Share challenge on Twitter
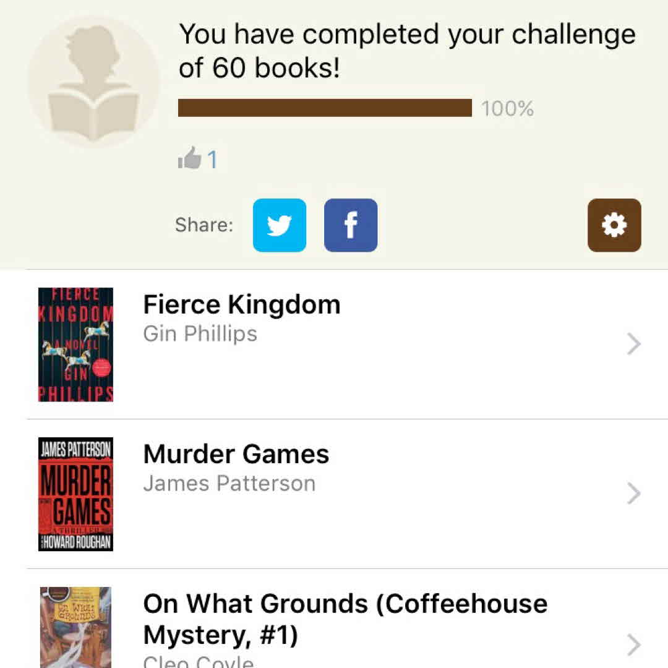Image resolution: width=668 pixels, height=668 pixels. pos(279,225)
